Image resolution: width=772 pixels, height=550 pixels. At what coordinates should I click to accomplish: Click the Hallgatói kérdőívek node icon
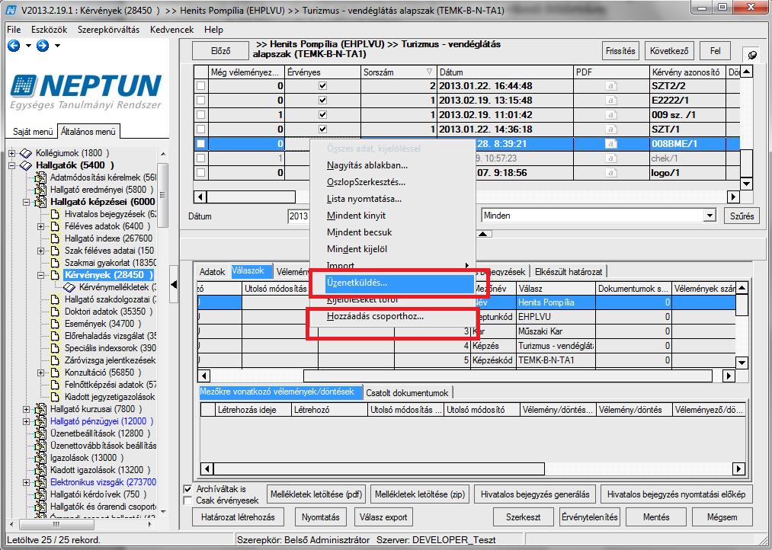pyautogui.click(x=40, y=494)
